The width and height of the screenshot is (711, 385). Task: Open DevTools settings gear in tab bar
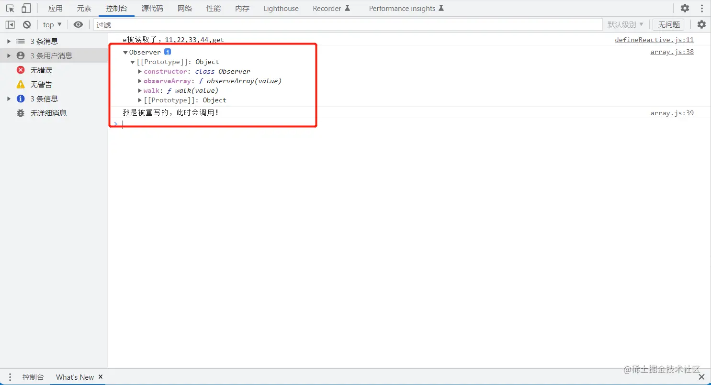click(685, 8)
